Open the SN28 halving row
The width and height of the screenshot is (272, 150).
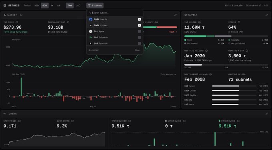[226, 95]
